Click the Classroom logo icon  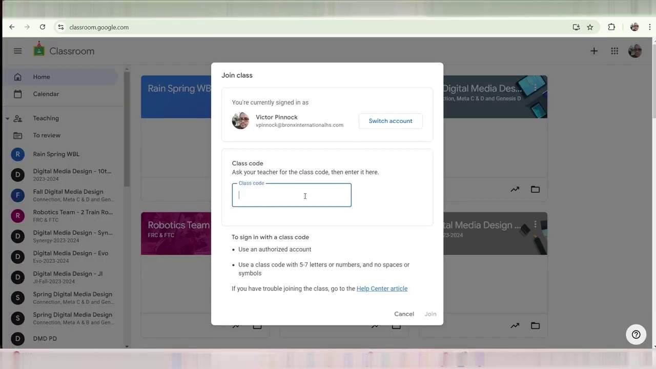pyautogui.click(x=39, y=50)
